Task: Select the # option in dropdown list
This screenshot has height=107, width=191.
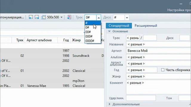Action: coord(93,23)
